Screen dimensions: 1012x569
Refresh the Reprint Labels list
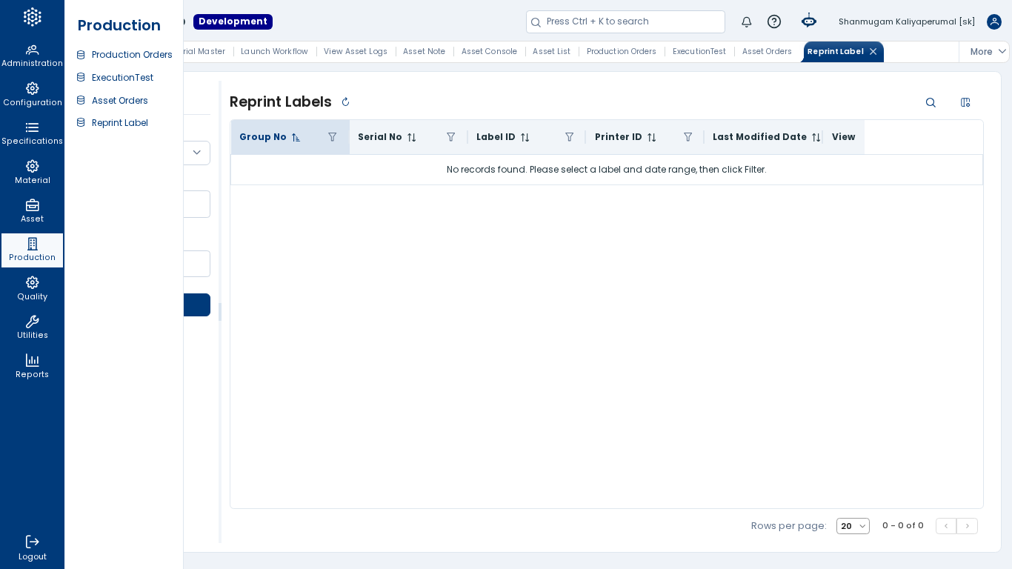tap(345, 102)
